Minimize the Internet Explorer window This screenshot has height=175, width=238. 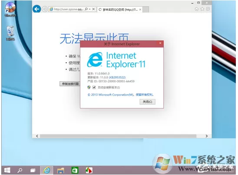pos(192,3)
